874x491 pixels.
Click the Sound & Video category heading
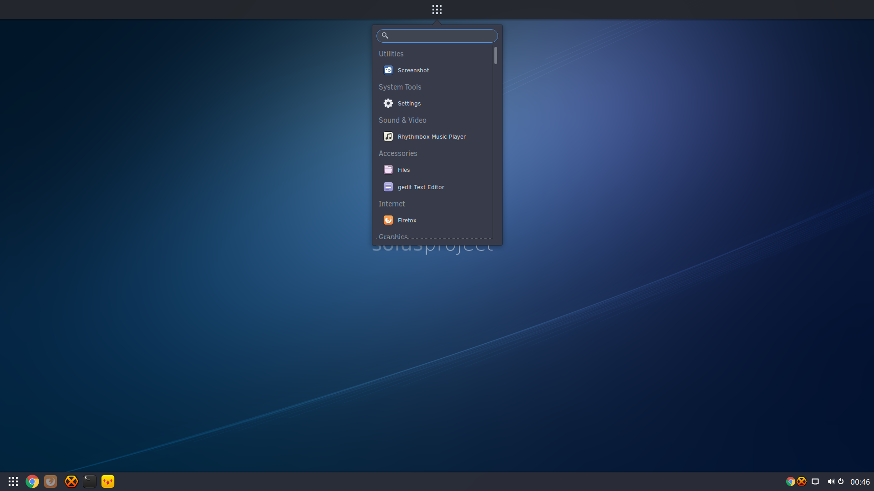[x=402, y=120]
